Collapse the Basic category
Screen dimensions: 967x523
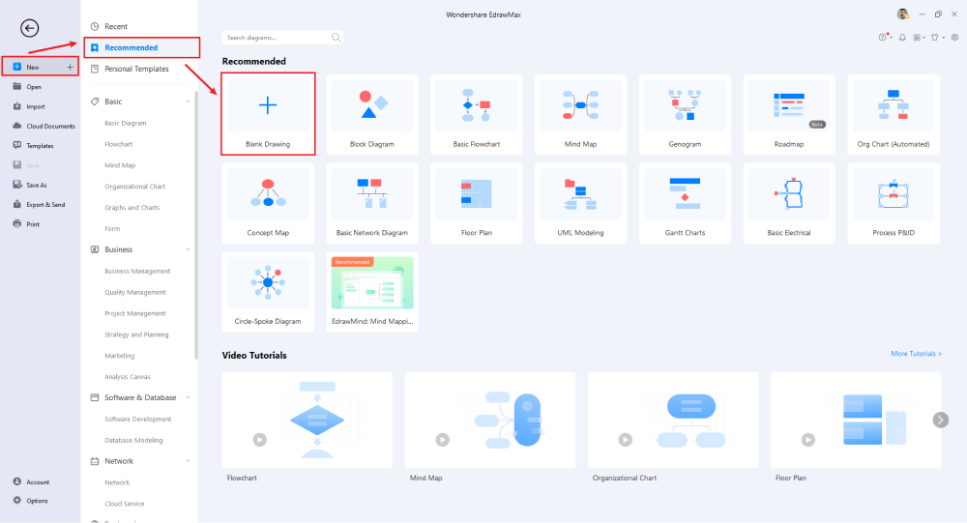[189, 102]
